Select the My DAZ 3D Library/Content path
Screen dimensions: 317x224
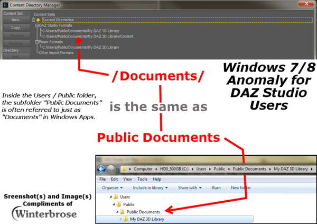pyautogui.click(x=88, y=37)
